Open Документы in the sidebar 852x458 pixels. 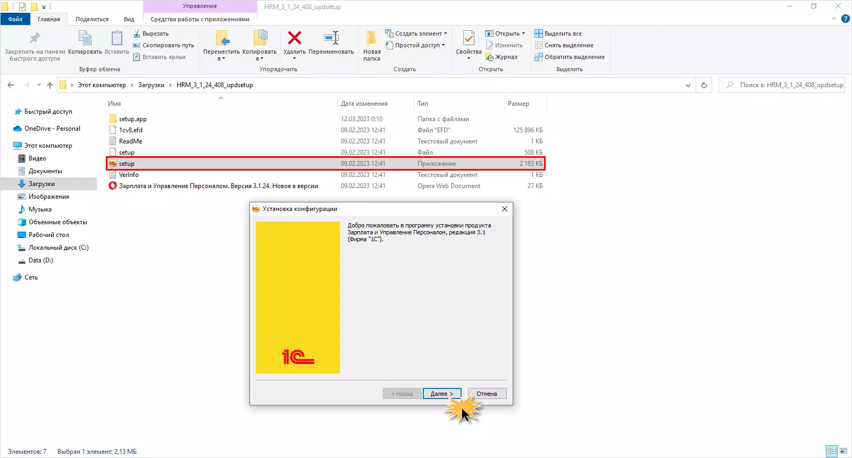tap(45, 171)
